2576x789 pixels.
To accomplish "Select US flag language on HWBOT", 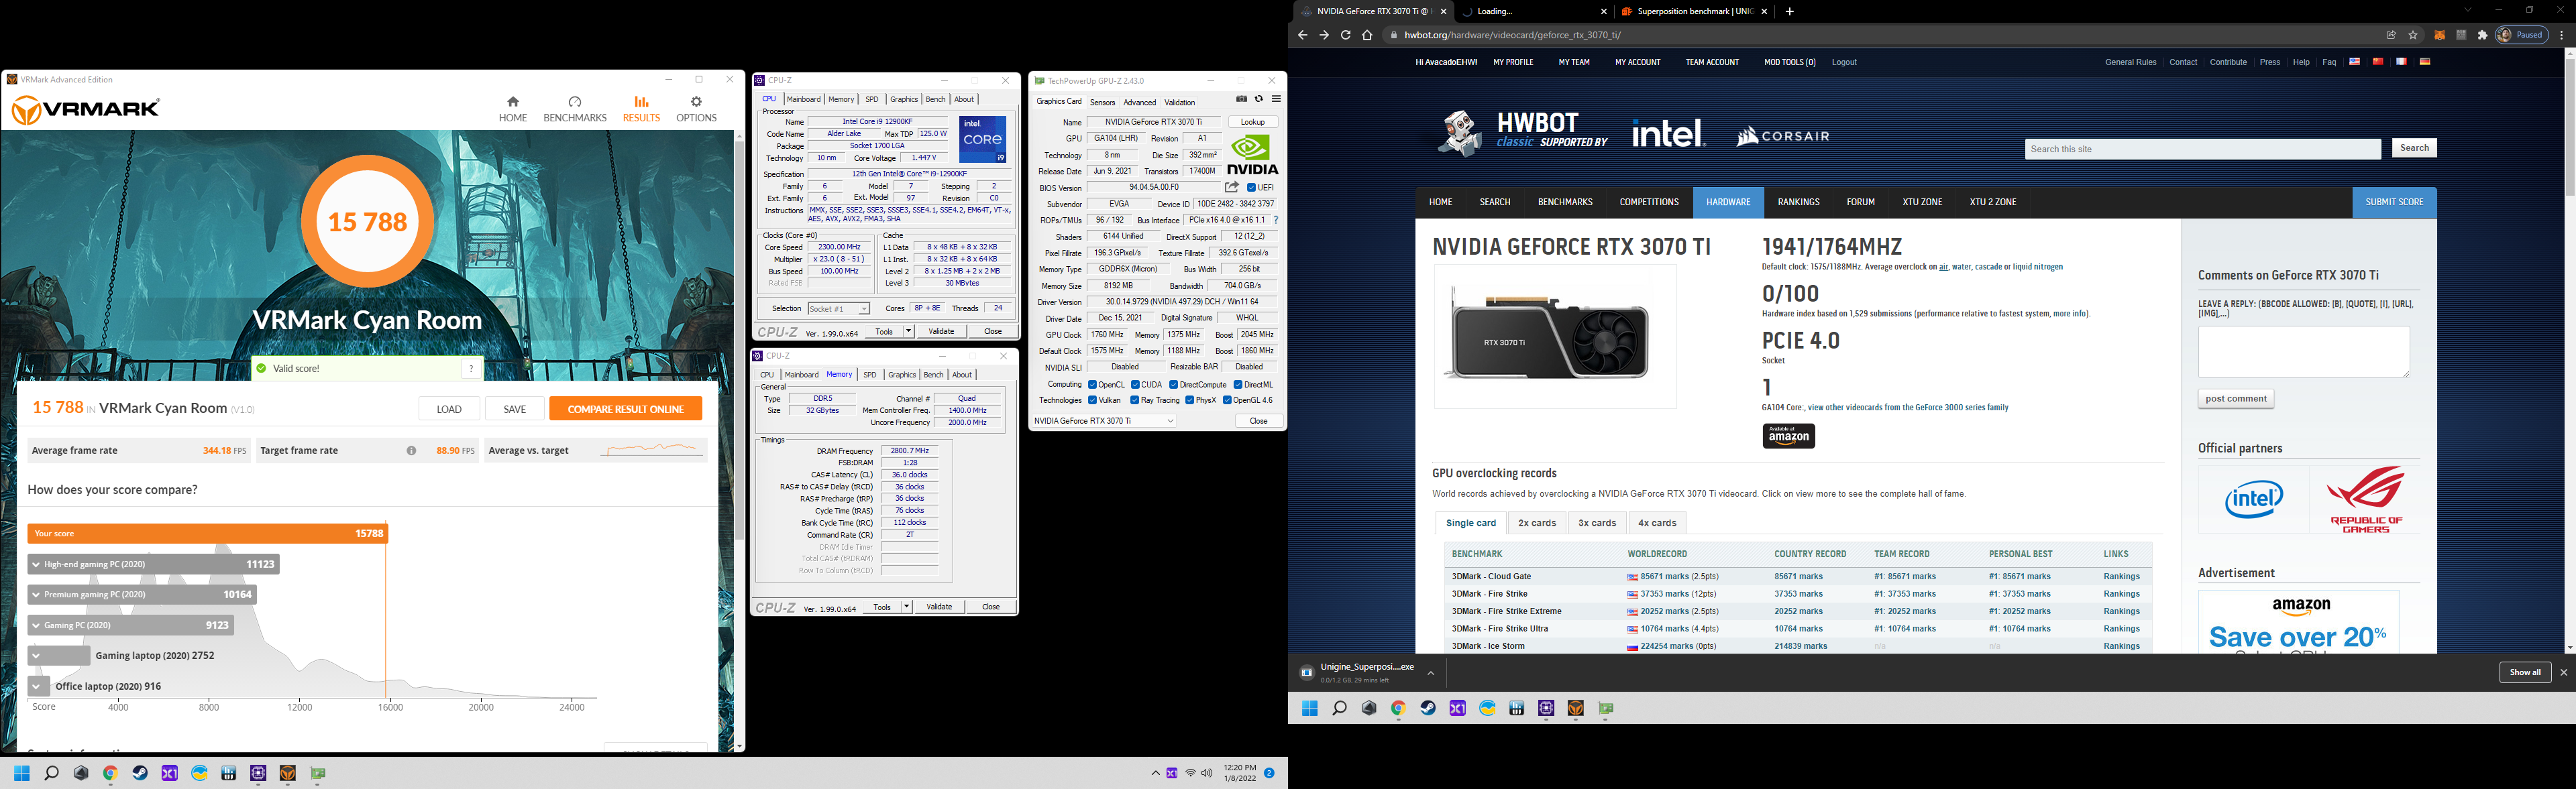I will click(x=2355, y=62).
